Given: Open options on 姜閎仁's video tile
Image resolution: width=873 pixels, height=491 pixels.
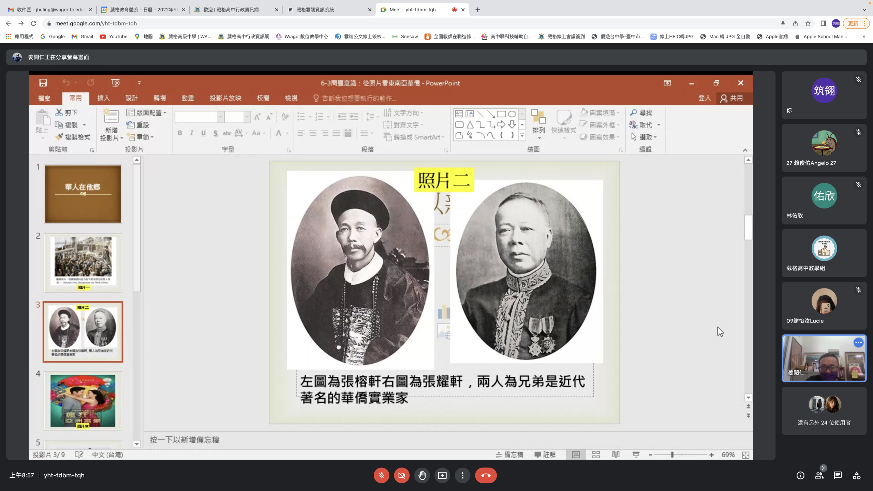Looking at the screenshot, I should coord(858,343).
